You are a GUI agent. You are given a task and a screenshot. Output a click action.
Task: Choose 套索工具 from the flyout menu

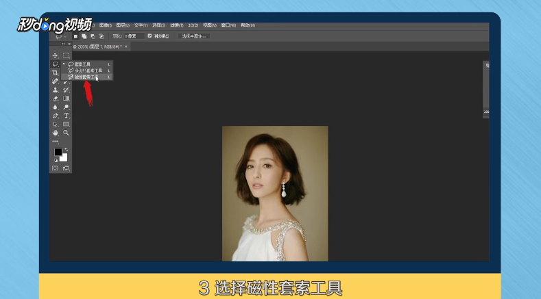click(87, 64)
